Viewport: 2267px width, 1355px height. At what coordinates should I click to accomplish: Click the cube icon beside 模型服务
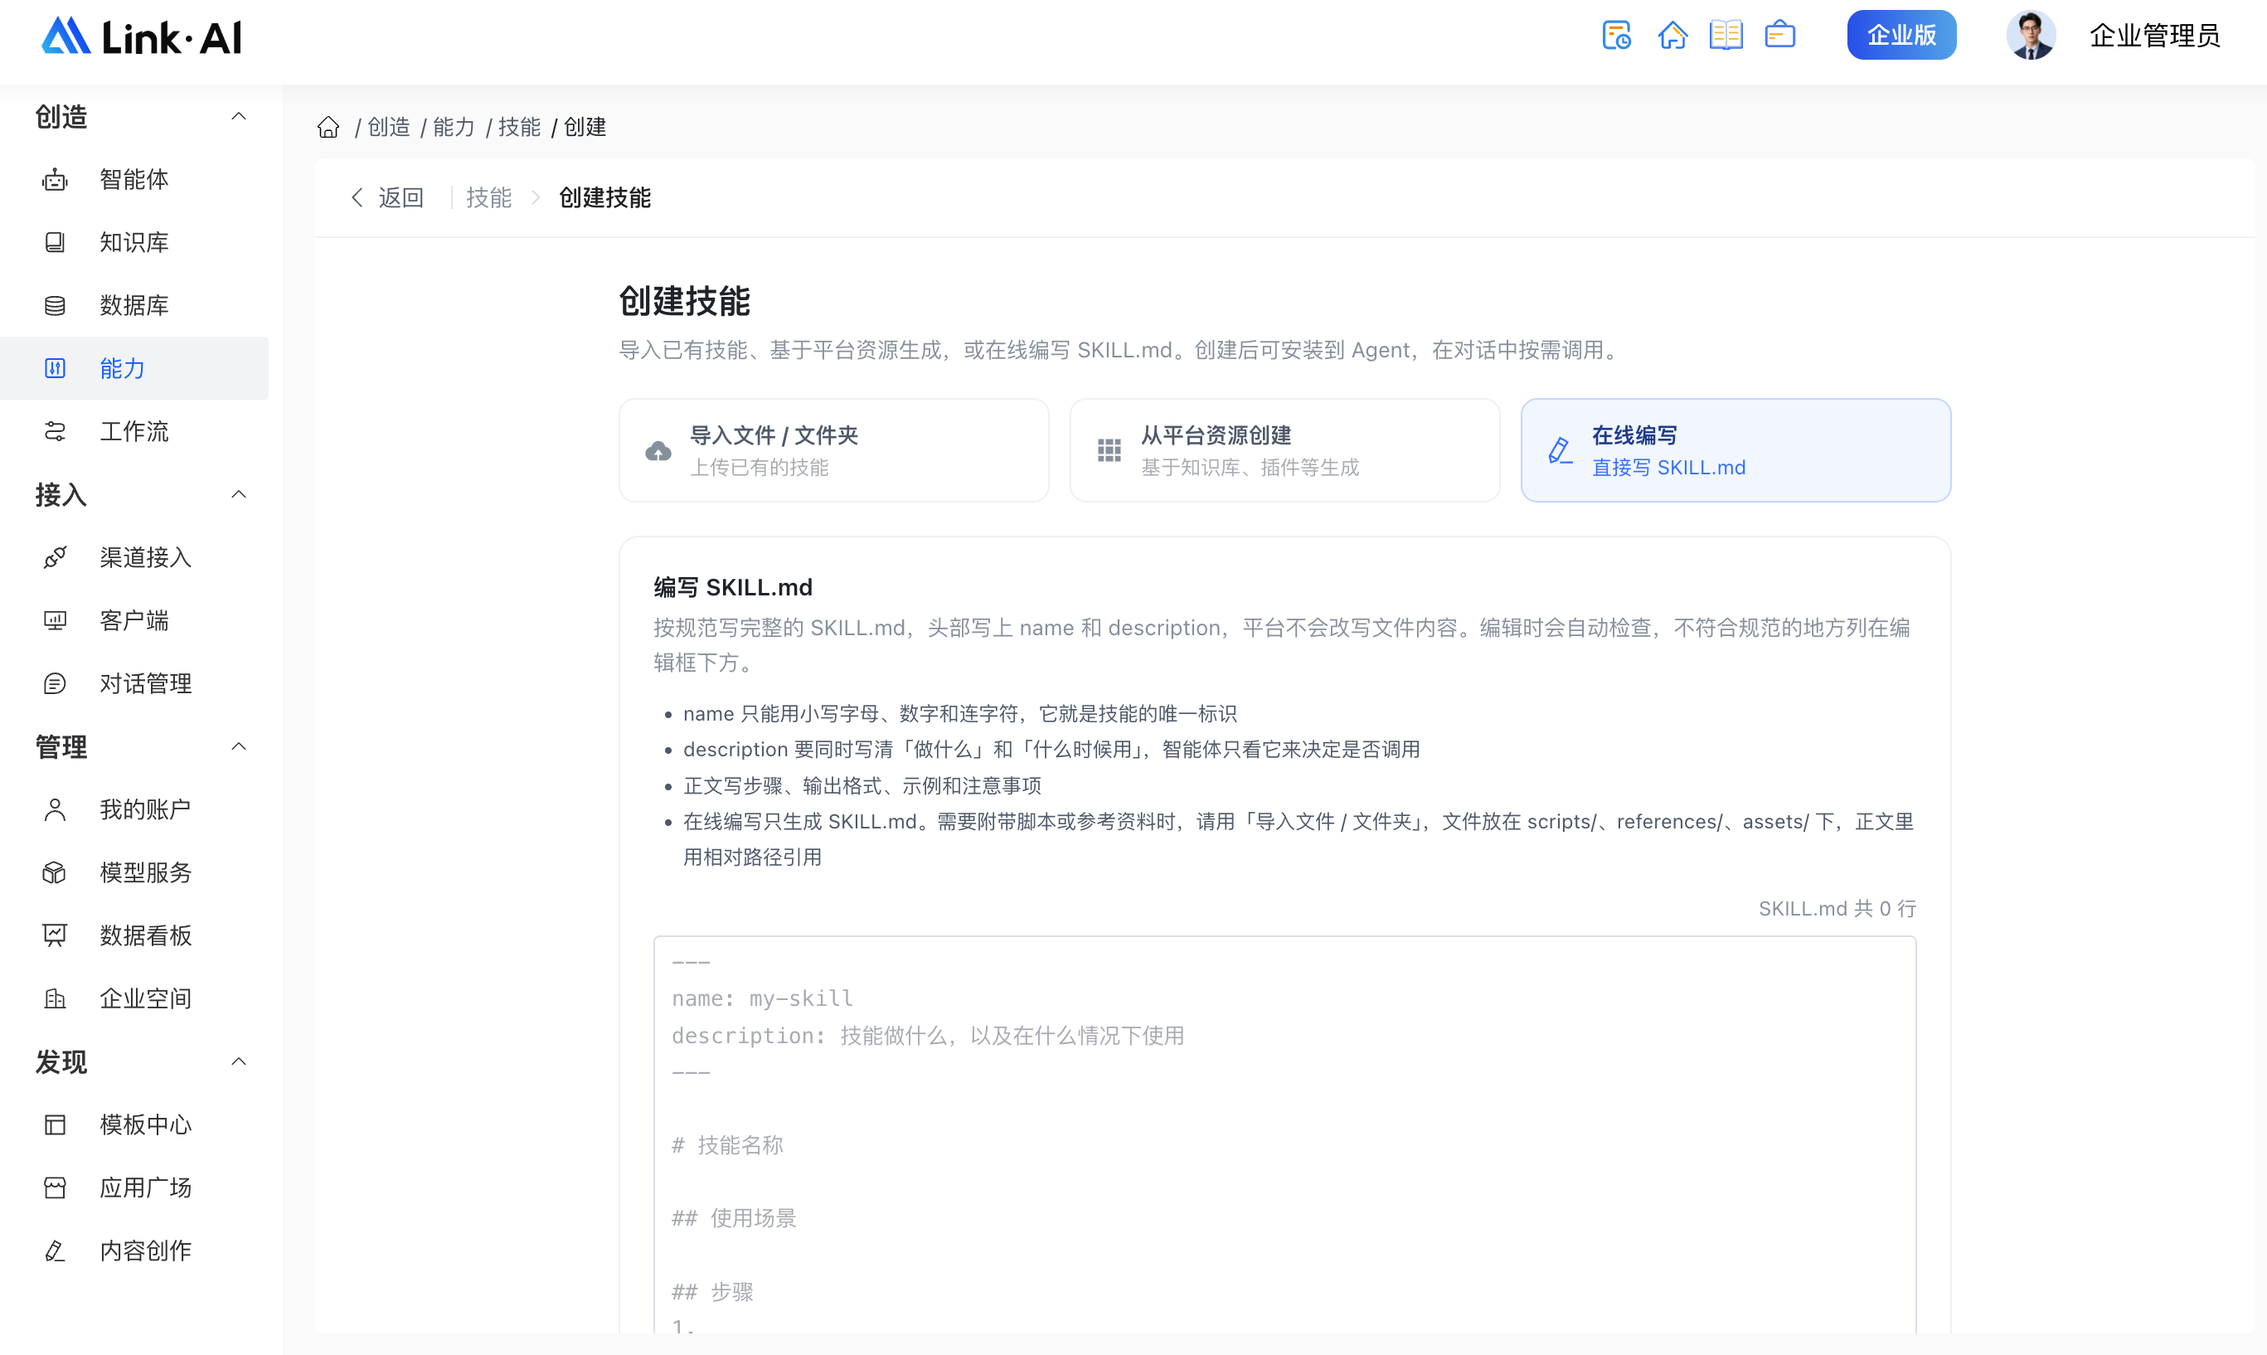tap(55, 873)
